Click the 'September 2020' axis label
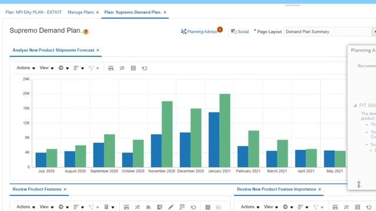Image resolution: width=376 pixels, height=211 pixels. [104, 171]
